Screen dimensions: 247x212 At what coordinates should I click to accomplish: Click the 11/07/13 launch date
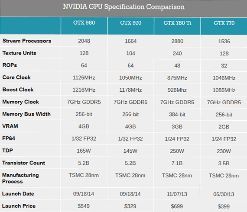click(177, 194)
